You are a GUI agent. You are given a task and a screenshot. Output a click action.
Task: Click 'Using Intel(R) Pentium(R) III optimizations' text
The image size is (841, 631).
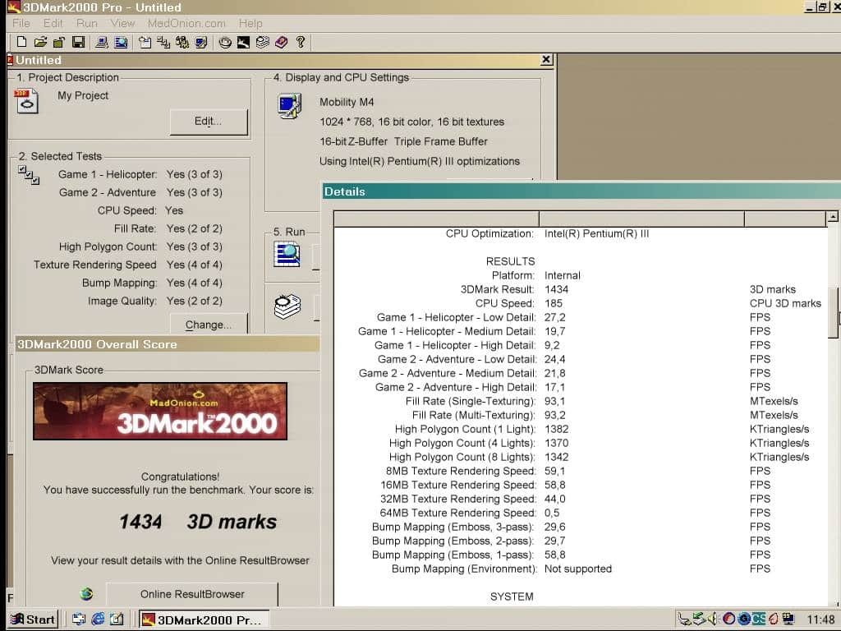tap(420, 161)
